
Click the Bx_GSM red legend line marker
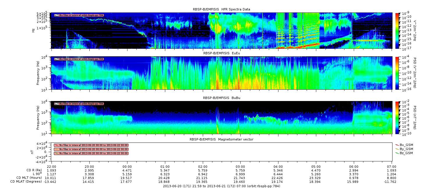[x=397, y=145]
